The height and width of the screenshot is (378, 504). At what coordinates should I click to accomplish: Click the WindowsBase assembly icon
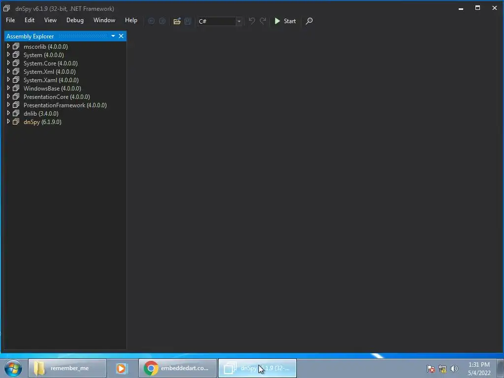click(x=16, y=88)
